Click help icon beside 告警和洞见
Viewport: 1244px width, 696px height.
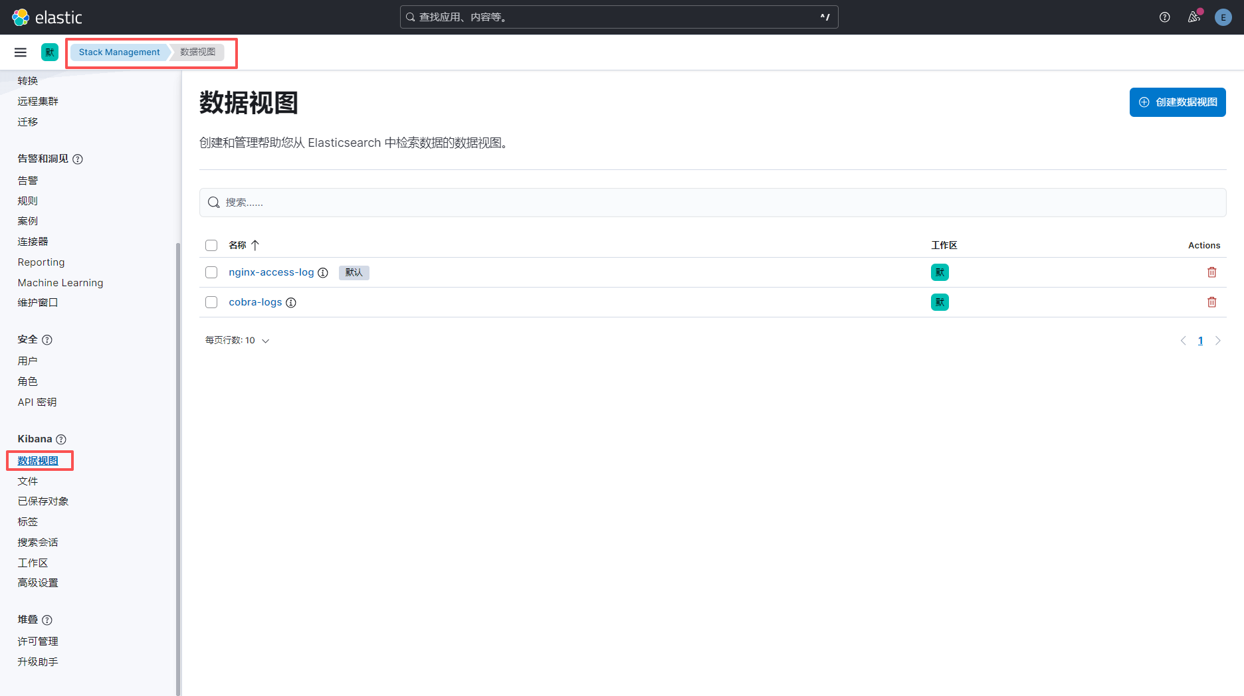click(78, 159)
